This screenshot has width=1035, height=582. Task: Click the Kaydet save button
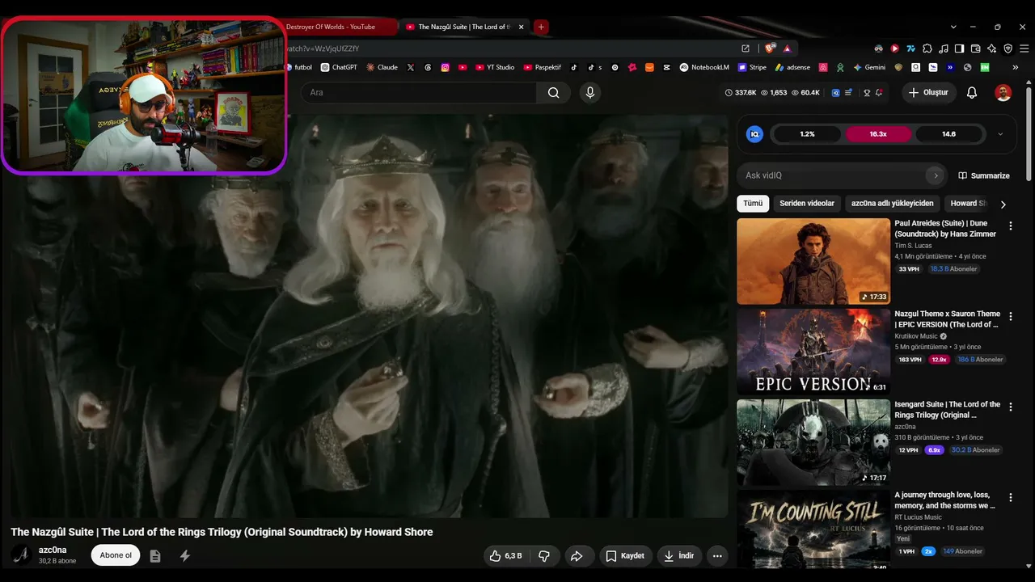point(625,556)
